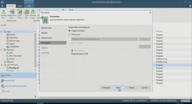Open the FILES view icon
Image resolution: width=192 pixels, height=104 pixels.
[2, 91]
